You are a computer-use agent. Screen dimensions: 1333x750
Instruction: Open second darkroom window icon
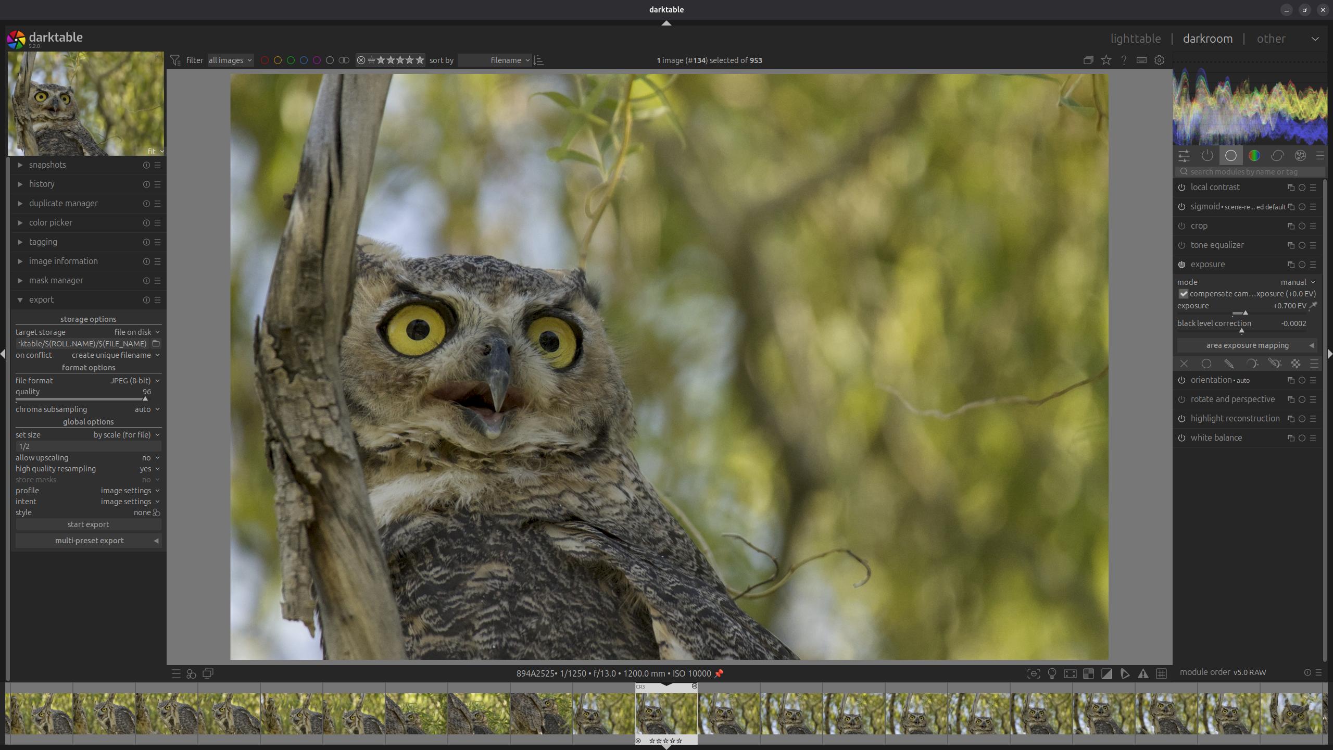[208, 674]
